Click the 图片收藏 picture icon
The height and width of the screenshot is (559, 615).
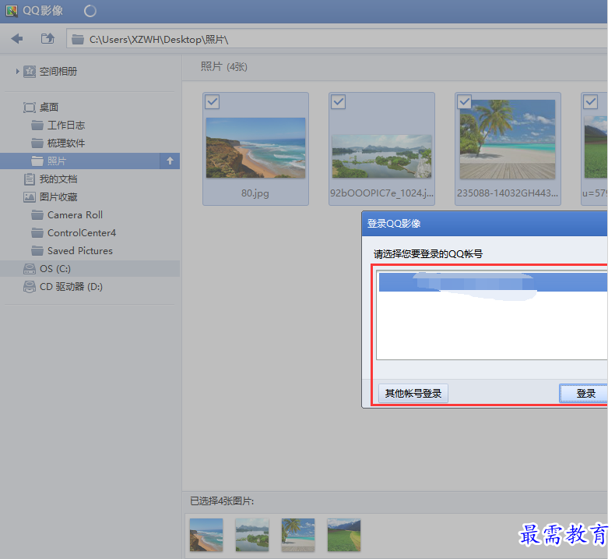pos(30,197)
